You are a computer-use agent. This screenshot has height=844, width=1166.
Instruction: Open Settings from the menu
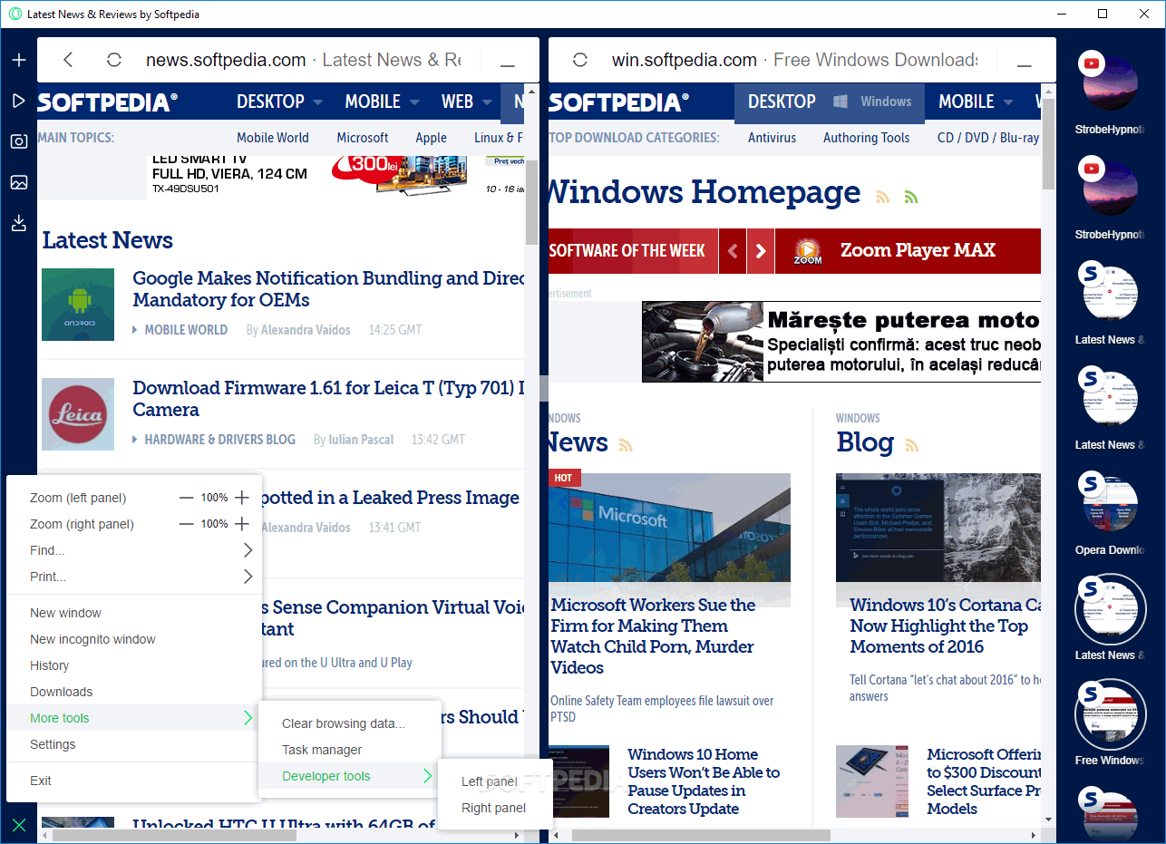point(134,744)
